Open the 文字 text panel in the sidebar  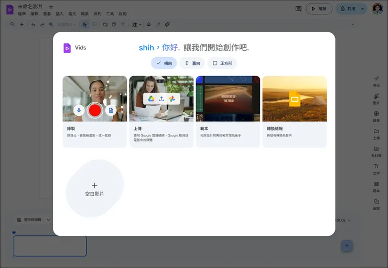tap(376, 169)
